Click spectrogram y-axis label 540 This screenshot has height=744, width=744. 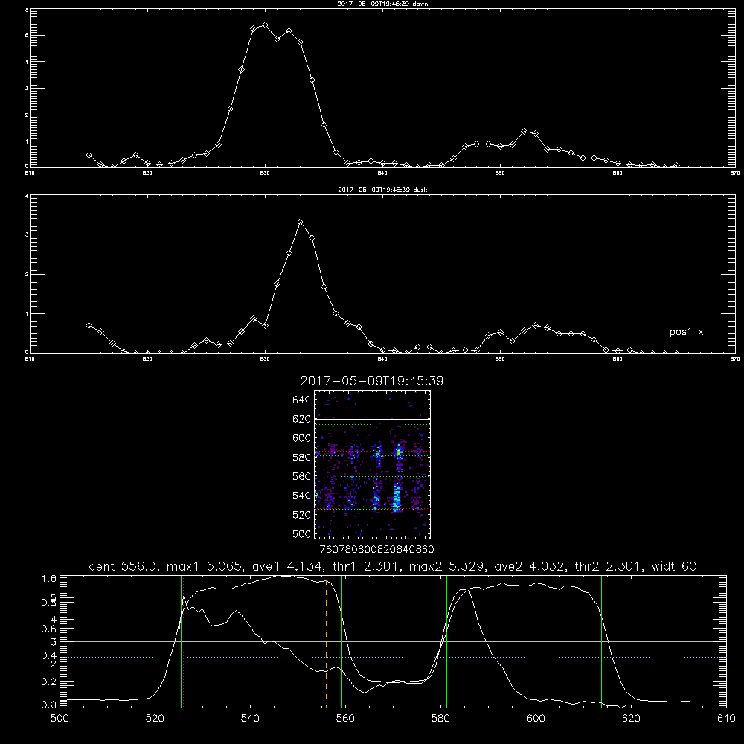302,496
